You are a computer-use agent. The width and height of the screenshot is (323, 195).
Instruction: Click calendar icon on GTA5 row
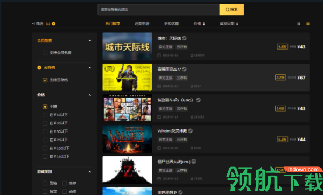(x=159, y=117)
